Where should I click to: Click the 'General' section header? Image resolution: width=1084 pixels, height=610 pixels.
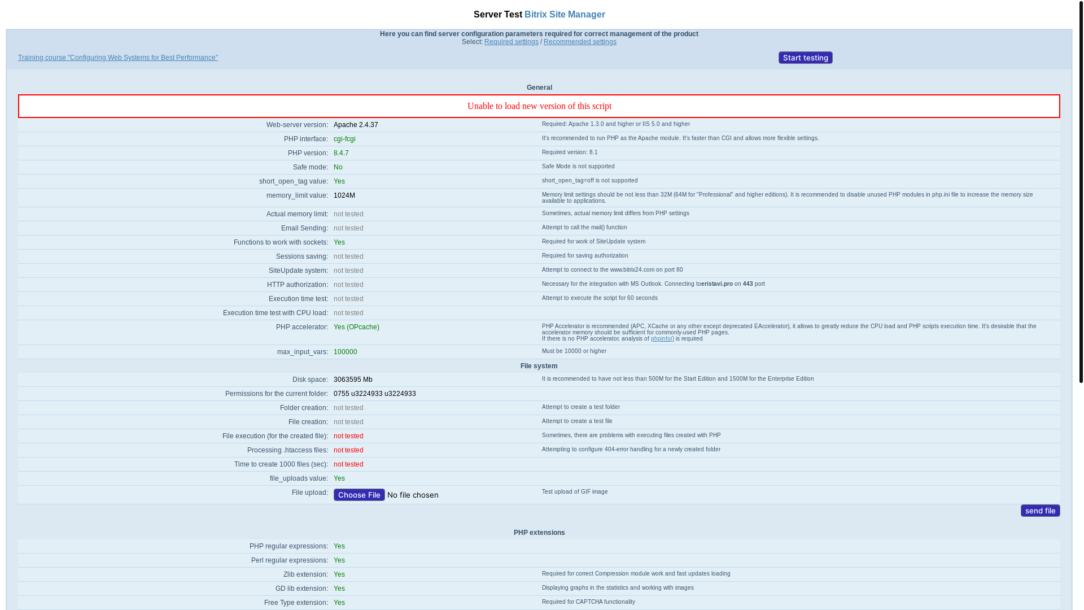[539, 88]
